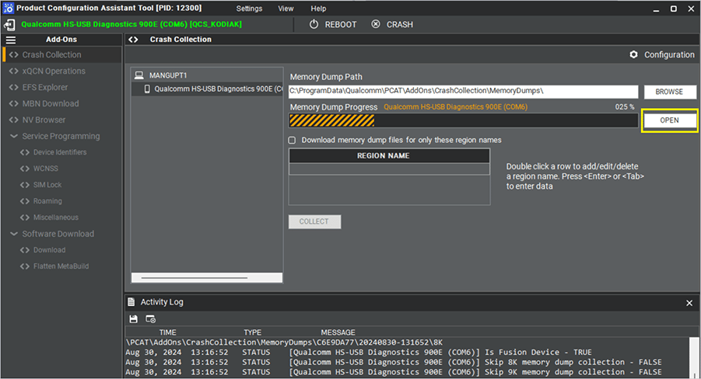Image resolution: width=701 pixels, height=379 pixels.
Task: Click the phone icon next to Qualcomm HS-USB device
Action: tap(147, 89)
